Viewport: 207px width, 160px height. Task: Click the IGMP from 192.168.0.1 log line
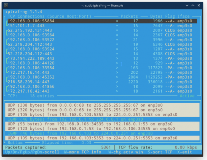point(102,119)
